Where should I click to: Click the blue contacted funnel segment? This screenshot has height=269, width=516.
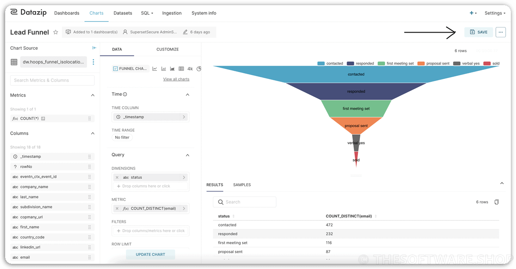[x=356, y=74]
